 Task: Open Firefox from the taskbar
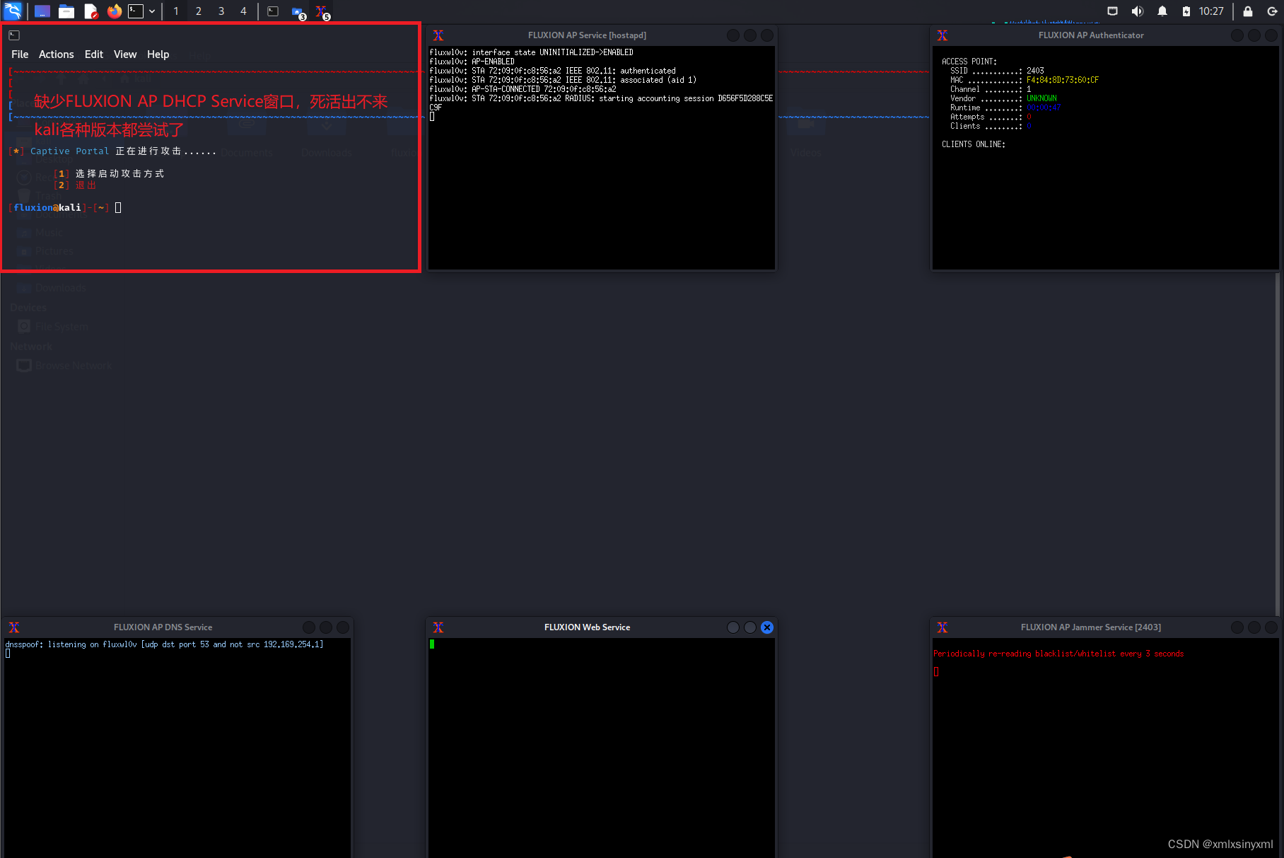pos(114,11)
